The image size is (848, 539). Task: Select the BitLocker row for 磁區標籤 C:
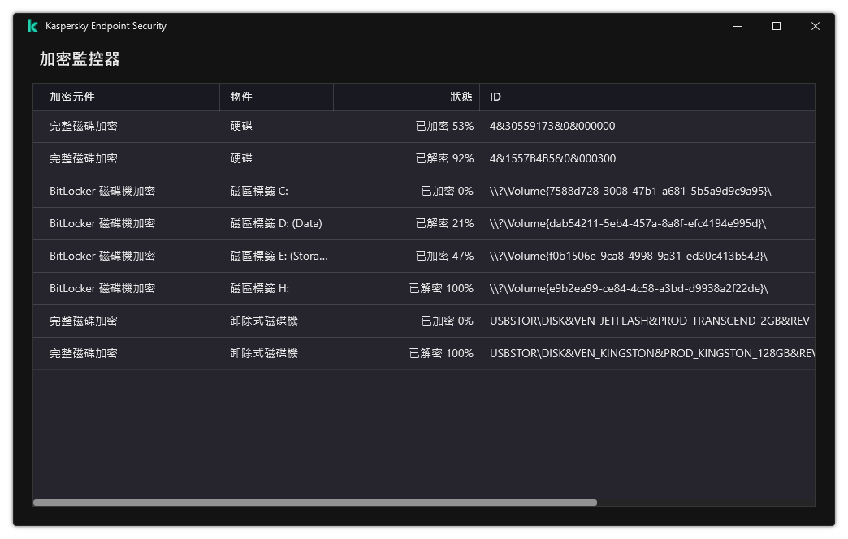click(244, 191)
